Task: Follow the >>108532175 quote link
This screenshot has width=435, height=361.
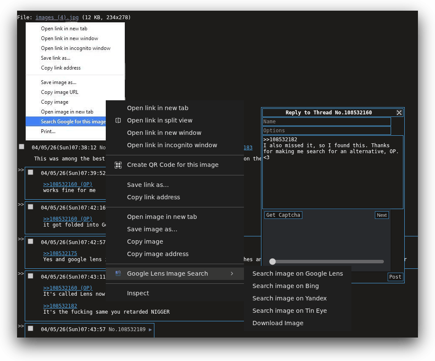Action: point(60,253)
